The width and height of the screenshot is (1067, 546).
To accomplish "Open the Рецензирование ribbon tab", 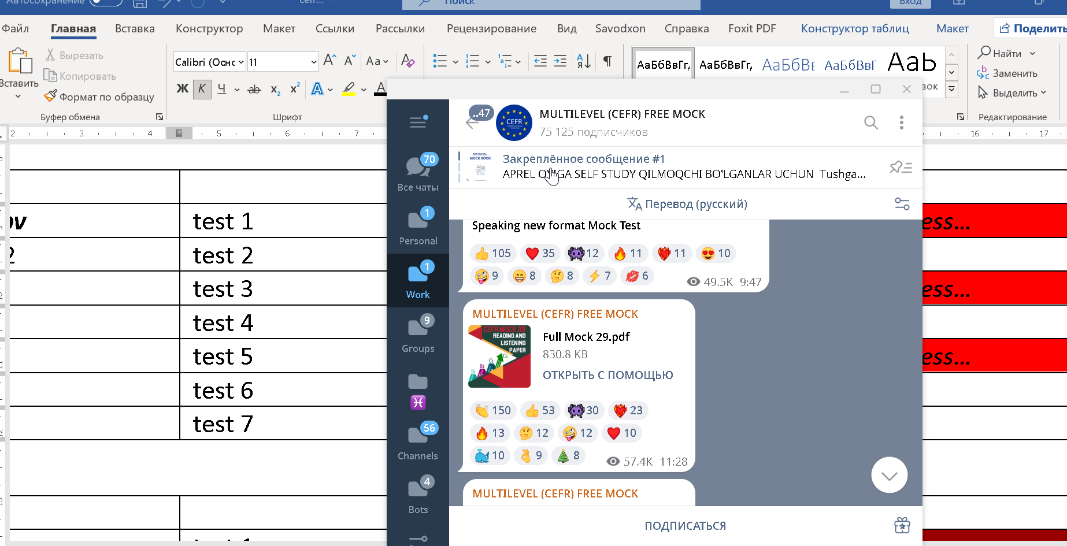I will point(491,28).
